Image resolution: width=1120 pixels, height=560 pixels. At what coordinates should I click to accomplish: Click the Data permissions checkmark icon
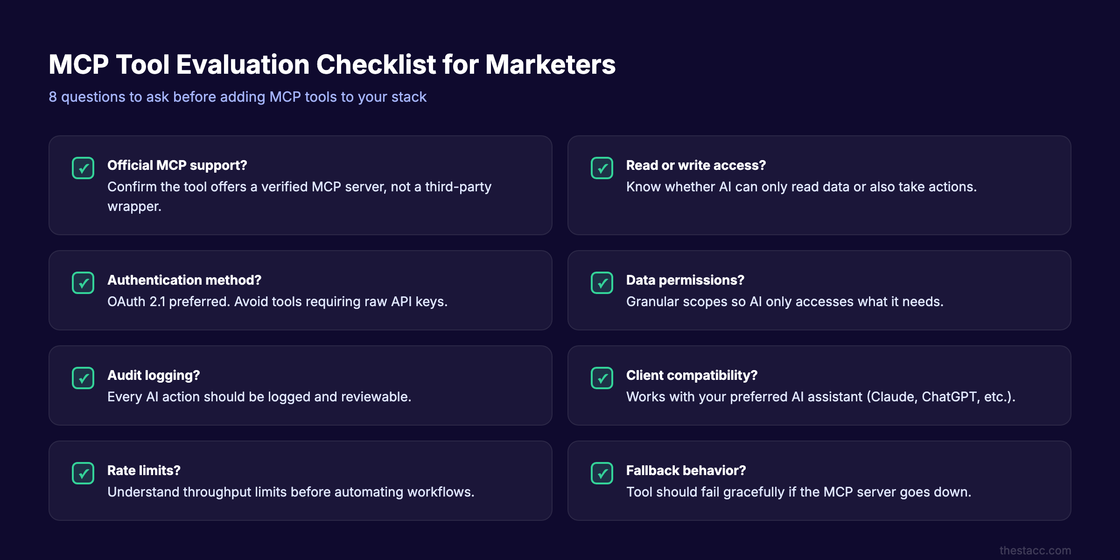tap(602, 283)
